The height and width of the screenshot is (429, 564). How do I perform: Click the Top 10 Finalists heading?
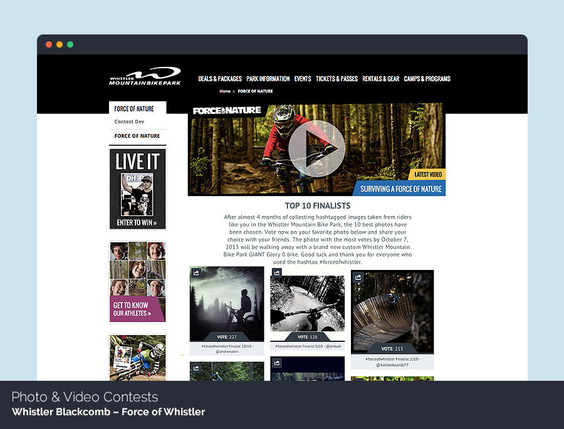tap(318, 205)
